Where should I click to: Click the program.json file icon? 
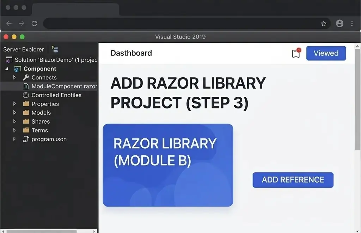(25, 139)
